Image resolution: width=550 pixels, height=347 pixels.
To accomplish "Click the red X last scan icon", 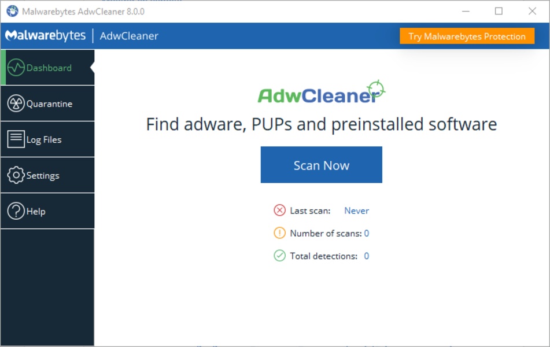I will coord(279,211).
